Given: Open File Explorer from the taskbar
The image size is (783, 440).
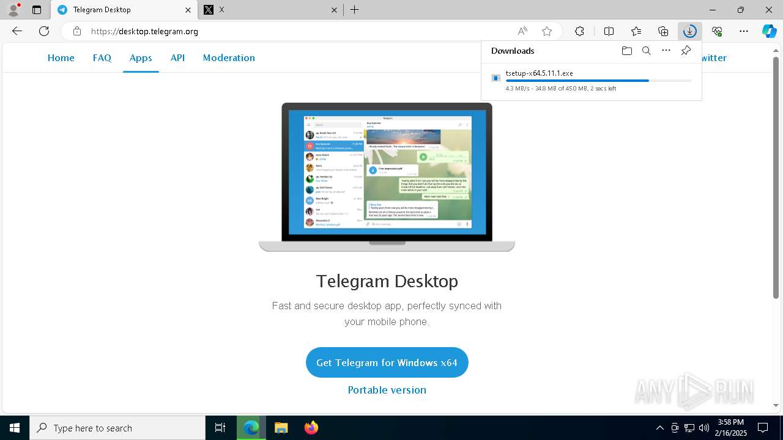Looking at the screenshot, I should pos(281,428).
